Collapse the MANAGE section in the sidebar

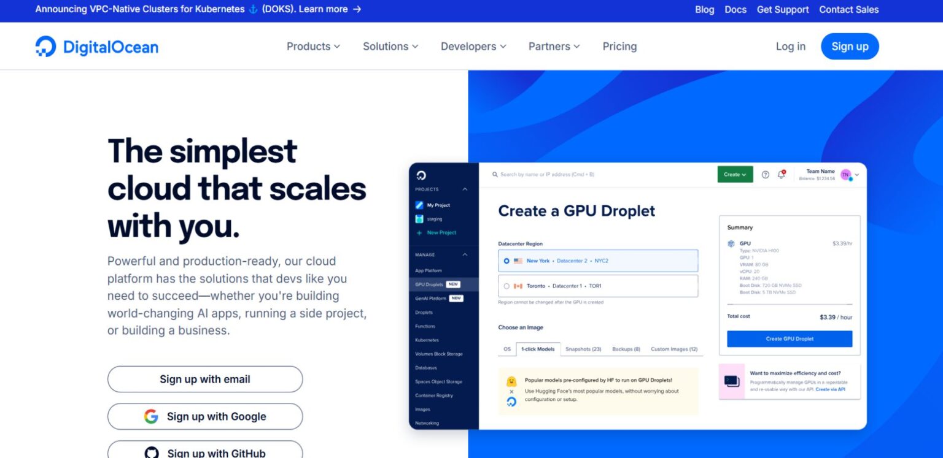[x=465, y=255]
